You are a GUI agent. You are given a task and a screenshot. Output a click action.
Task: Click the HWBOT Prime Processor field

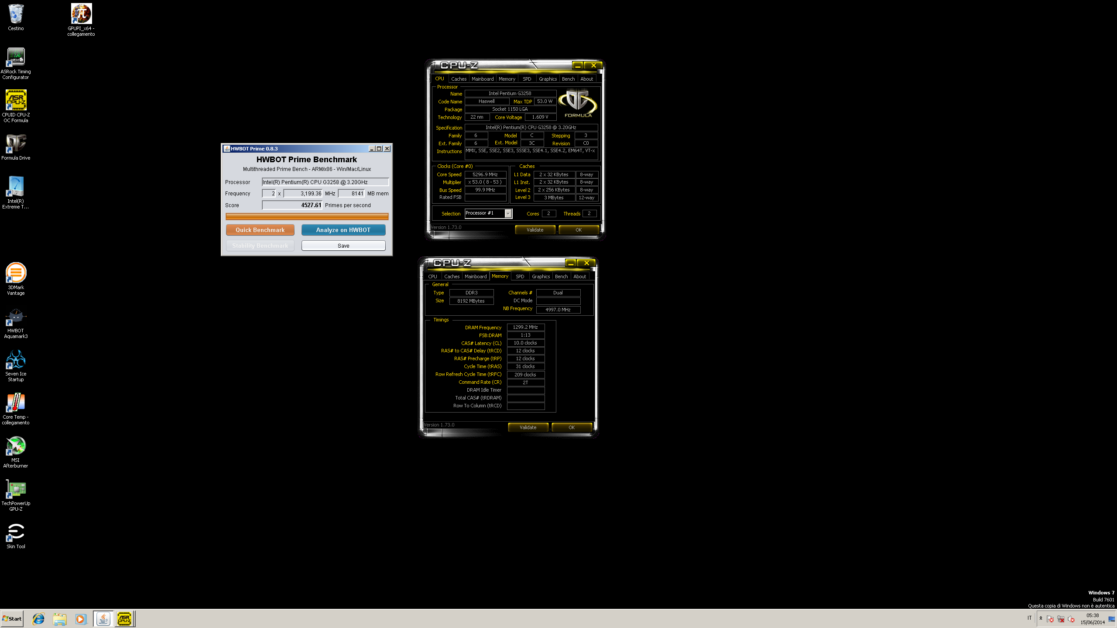[x=325, y=182]
